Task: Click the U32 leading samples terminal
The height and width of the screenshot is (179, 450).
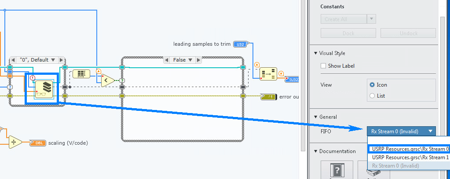Action: (240, 44)
